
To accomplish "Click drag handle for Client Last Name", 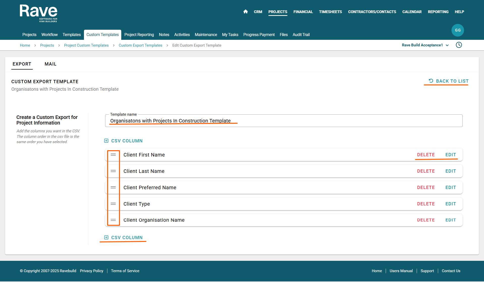I will [113, 171].
